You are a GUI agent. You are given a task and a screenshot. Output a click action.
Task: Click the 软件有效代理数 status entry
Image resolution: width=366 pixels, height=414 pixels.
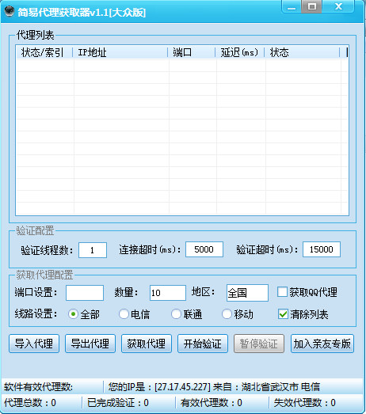pyautogui.click(x=39, y=387)
